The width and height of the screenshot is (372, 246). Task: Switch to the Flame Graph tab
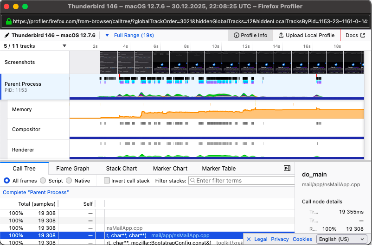[73, 169]
